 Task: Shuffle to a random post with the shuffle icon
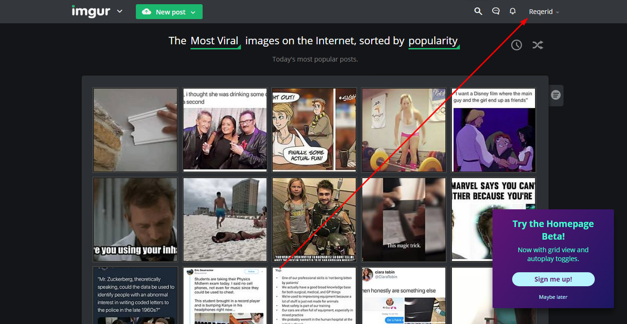click(x=537, y=45)
